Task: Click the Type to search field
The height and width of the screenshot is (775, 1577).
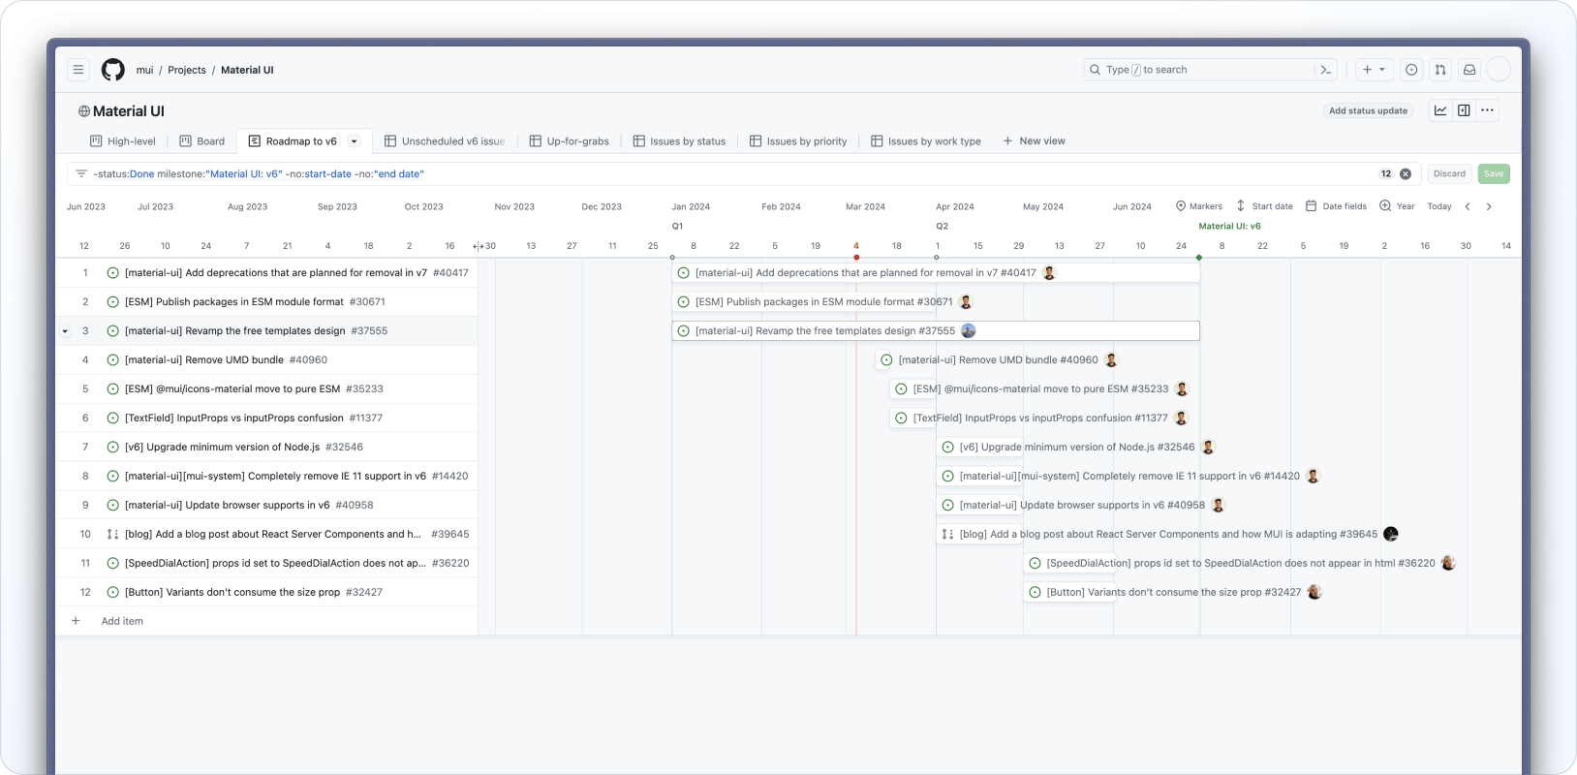Action: pos(1201,70)
